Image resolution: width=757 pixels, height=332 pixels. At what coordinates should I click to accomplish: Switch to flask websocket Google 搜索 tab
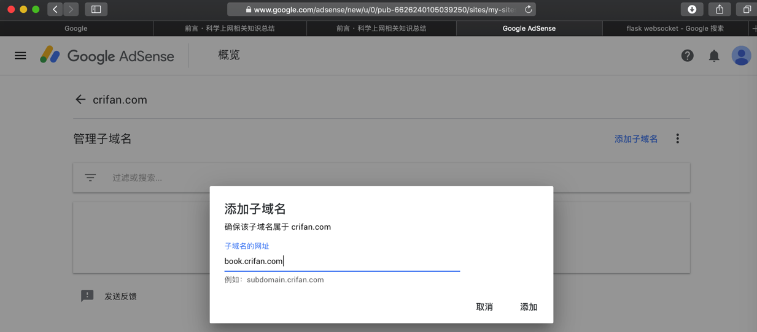[675, 28]
